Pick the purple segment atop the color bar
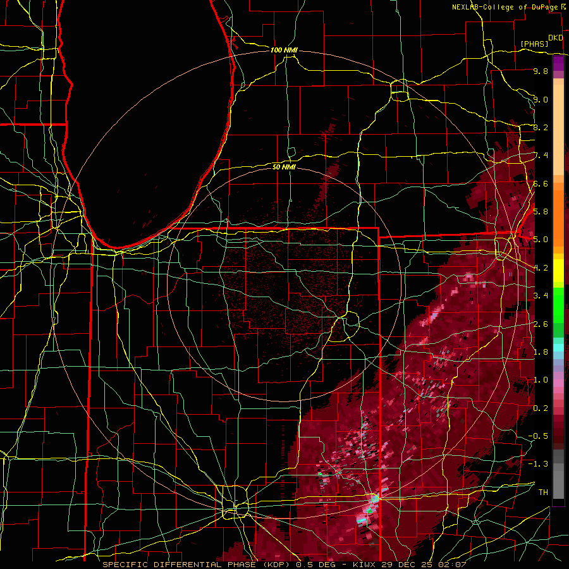The height and width of the screenshot is (569, 569). [x=558, y=64]
